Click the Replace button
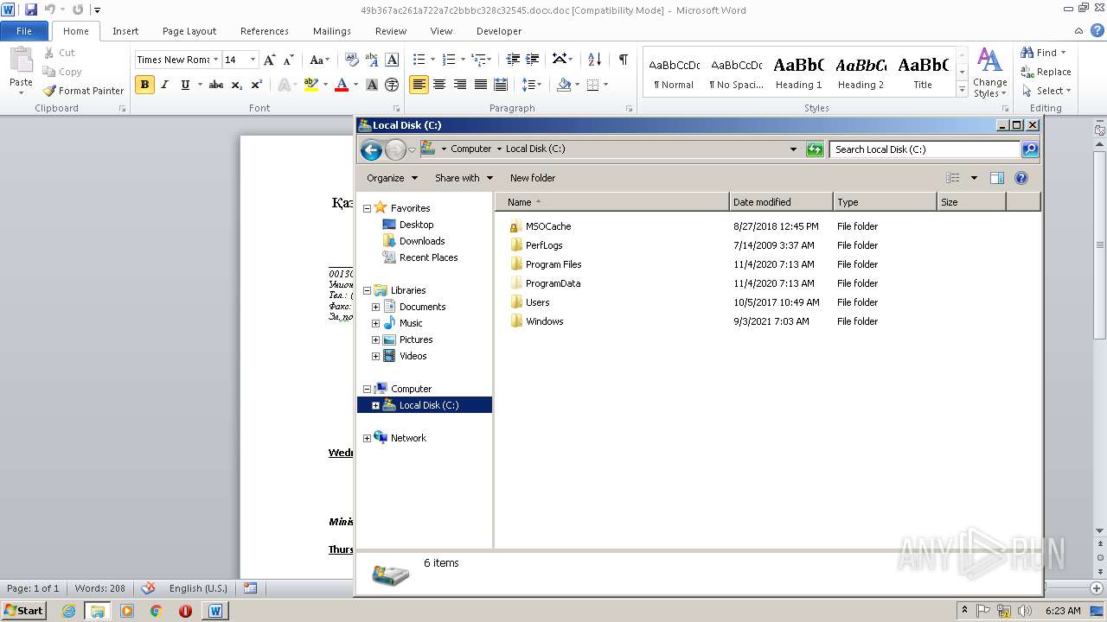 click(1046, 72)
